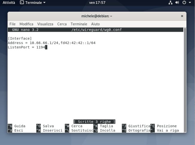The image size is (195, 145).
Task: Open the Cerca menu in menu bar
Action: coord(62,24)
